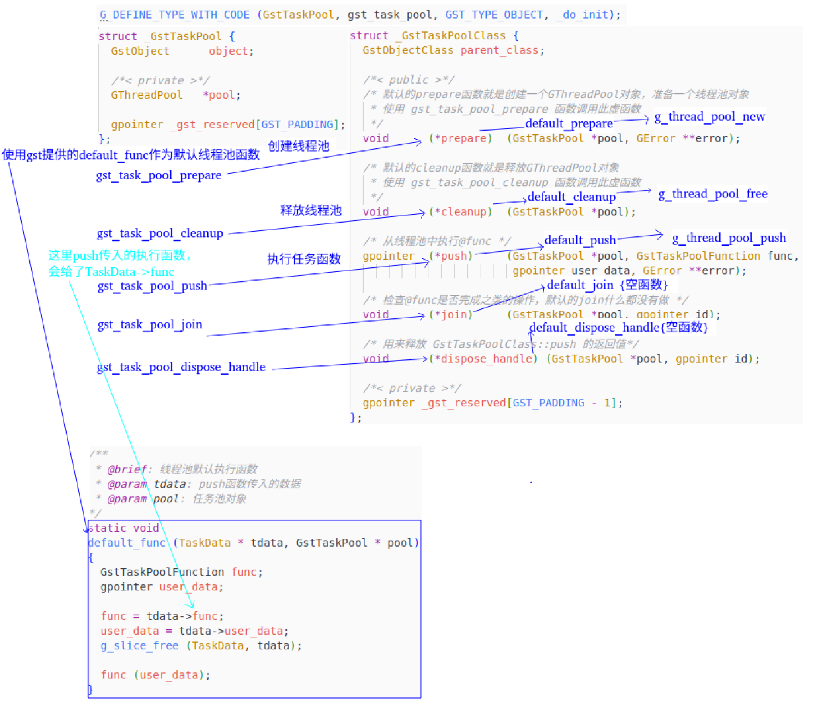Click the 'GThreadPool *pool;' member line
Image resolution: width=813 pixels, height=701 pixels.
pos(176,95)
